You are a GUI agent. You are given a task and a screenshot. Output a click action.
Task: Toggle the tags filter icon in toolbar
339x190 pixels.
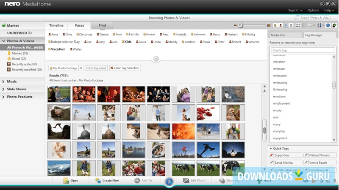pos(286,25)
